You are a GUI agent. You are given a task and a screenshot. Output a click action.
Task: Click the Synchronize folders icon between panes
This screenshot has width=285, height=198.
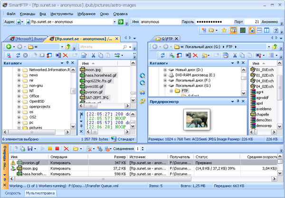coord(142,101)
